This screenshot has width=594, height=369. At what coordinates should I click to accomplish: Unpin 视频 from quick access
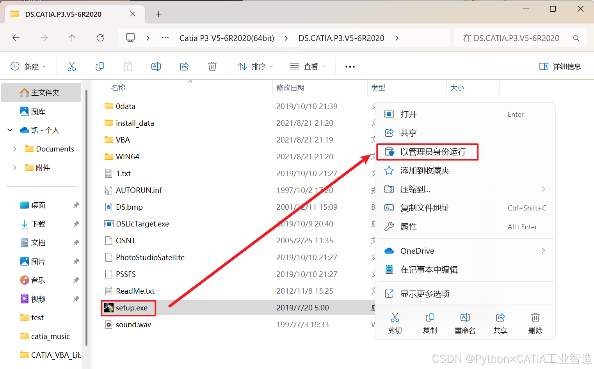click(x=76, y=299)
